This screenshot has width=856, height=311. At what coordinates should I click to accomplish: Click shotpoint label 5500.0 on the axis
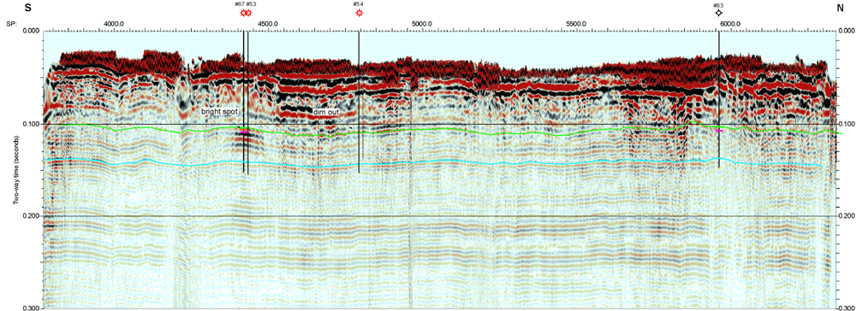576,24
